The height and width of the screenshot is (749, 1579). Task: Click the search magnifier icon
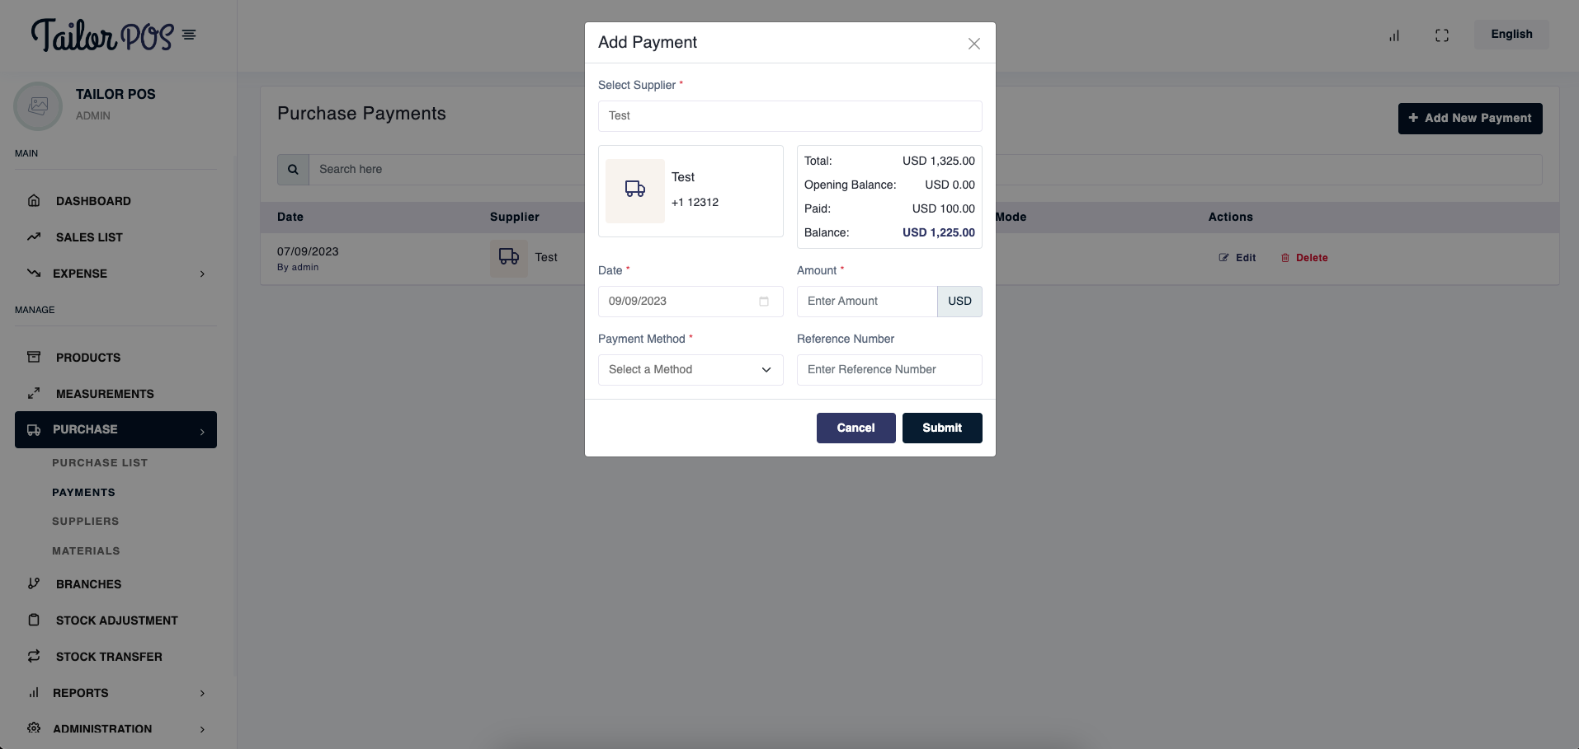click(293, 170)
